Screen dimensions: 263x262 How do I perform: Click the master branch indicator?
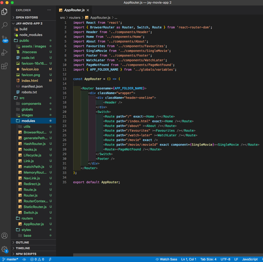pos(10,259)
